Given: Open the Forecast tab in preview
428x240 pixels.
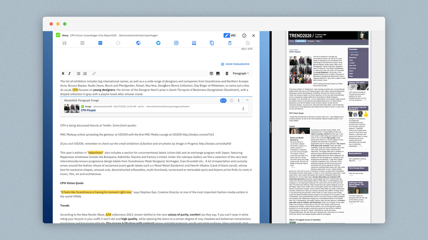Looking at the screenshot, I should pos(311,41).
